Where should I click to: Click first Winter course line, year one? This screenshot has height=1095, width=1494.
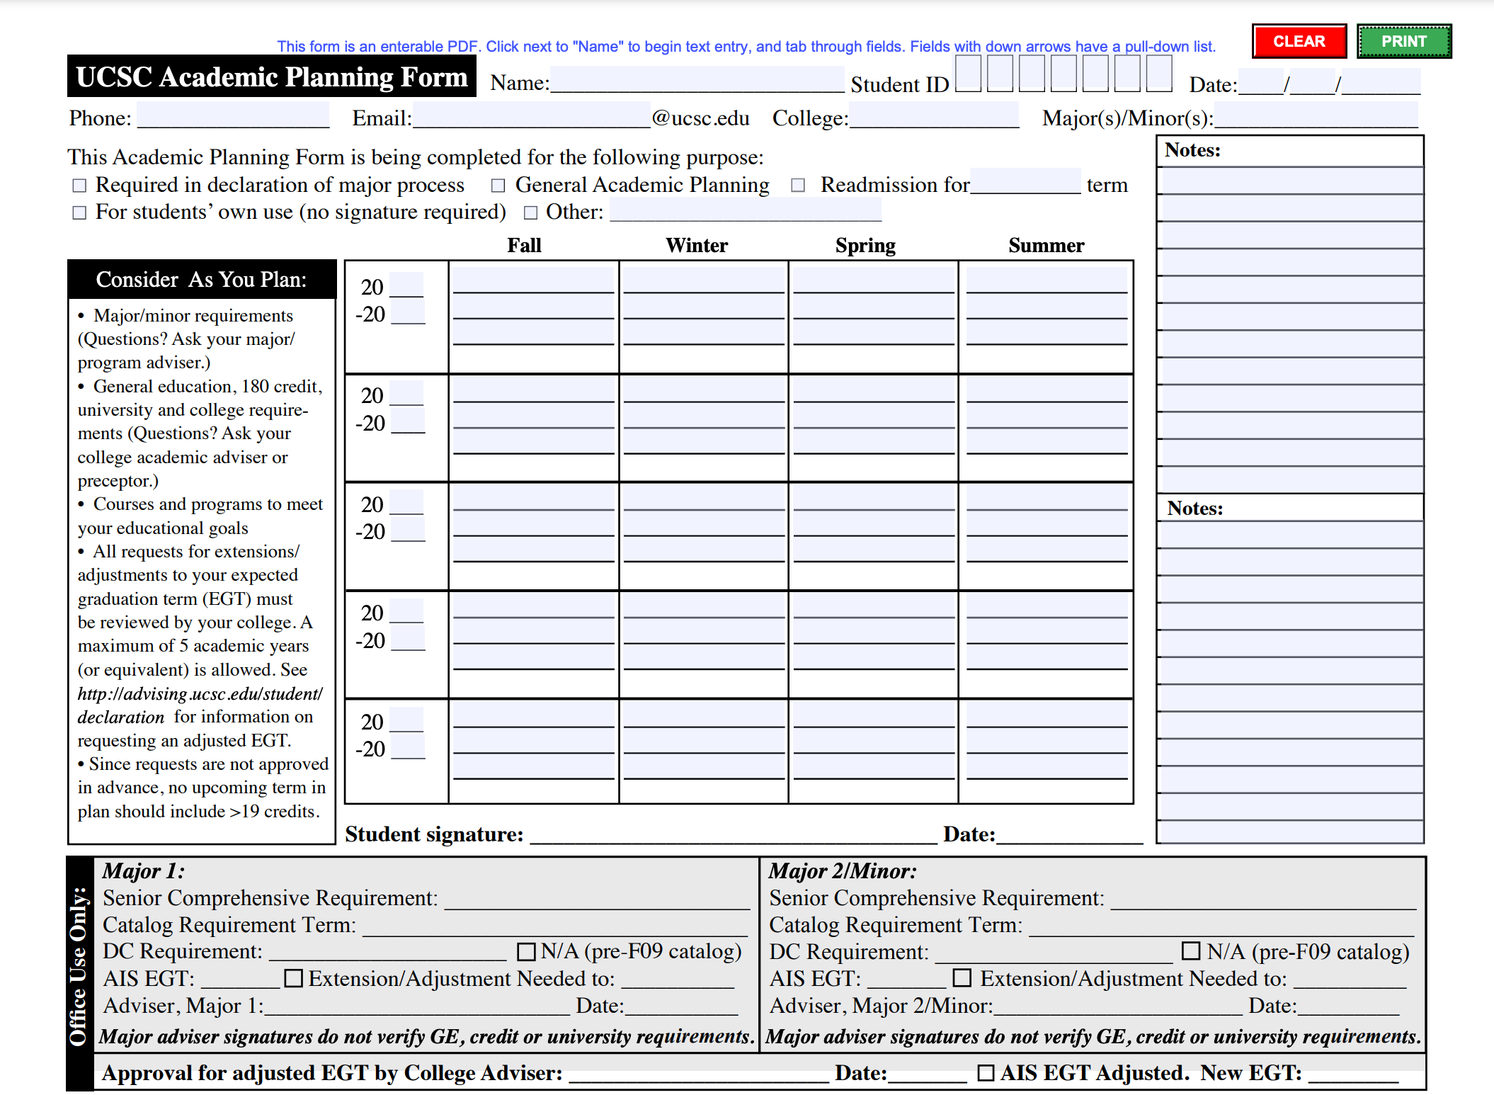(704, 280)
